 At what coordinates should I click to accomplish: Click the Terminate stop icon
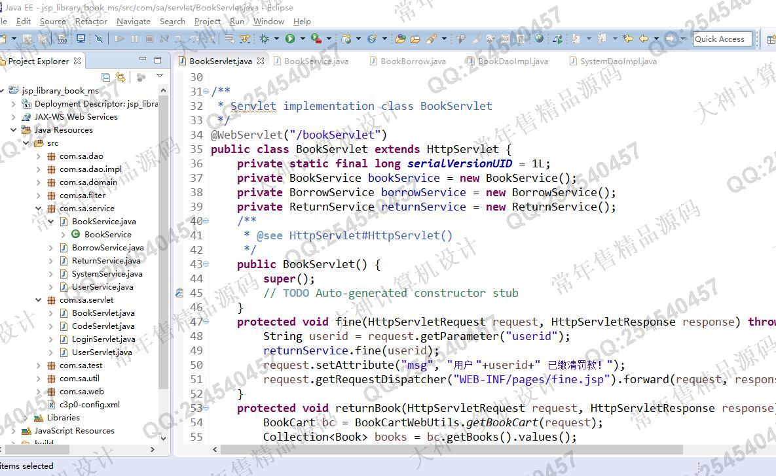pyautogui.click(x=149, y=39)
